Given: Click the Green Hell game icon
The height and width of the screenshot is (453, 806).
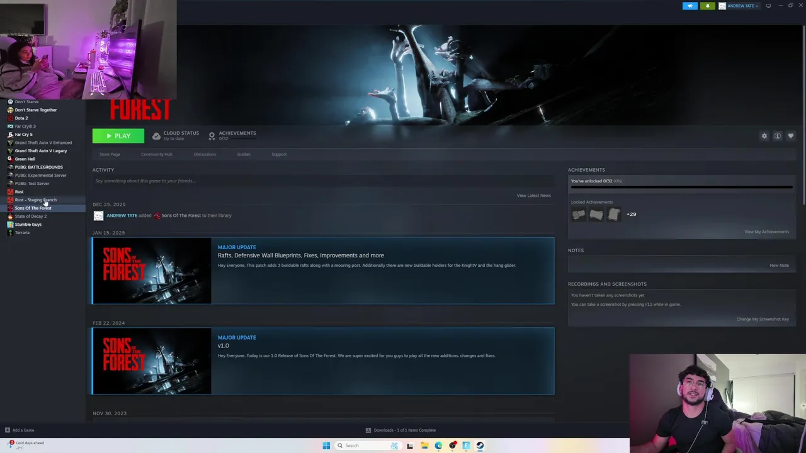Looking at the screenshot, I should tap(10, 159).
